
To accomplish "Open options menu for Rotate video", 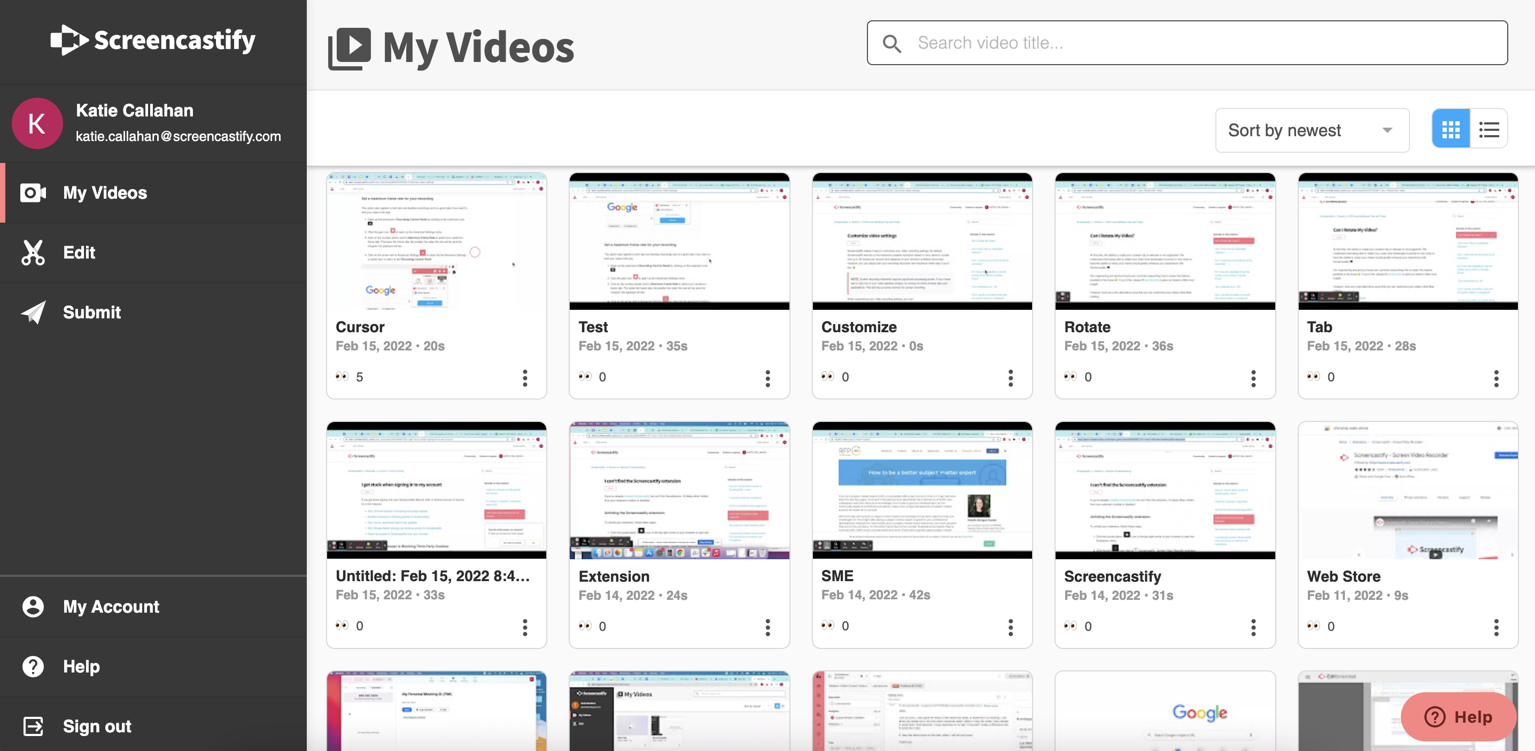I will [x=1253, y=378].
